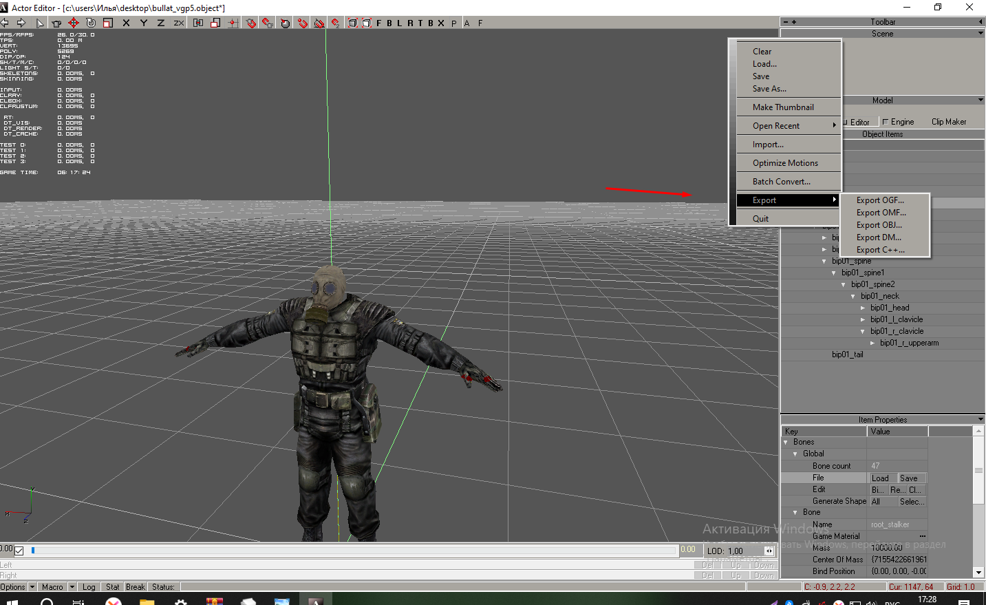Toggle the object snap magnet icon

click(x=251, y=23)
